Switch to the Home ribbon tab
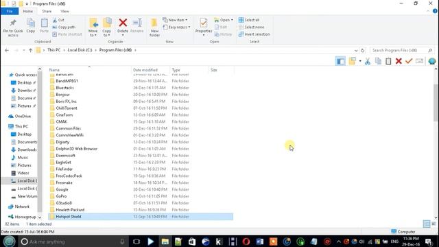This screenshot has width=439, height=247. pos(27,11)
